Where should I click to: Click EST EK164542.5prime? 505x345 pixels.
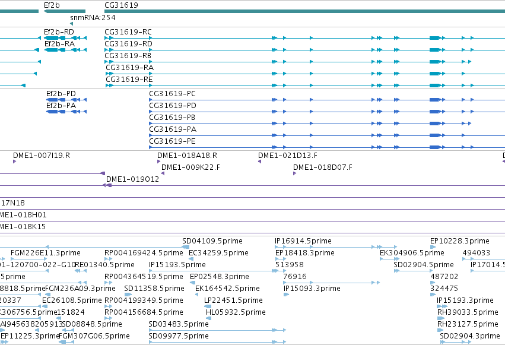click(x=227, y=289)
